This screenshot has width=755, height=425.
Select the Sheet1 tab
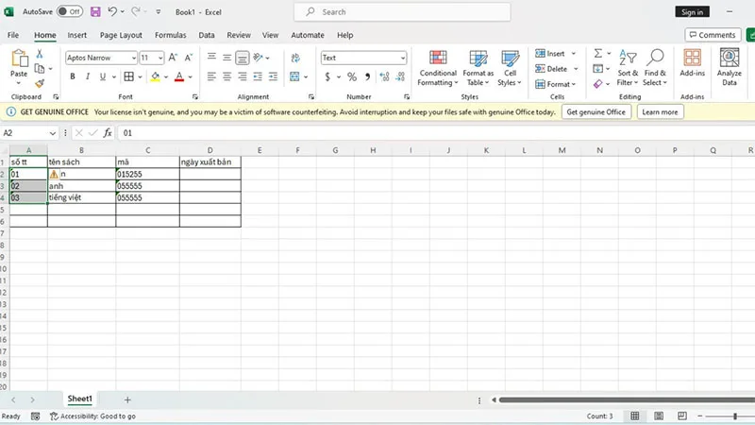pyautogui.click(x=79, y=399)
